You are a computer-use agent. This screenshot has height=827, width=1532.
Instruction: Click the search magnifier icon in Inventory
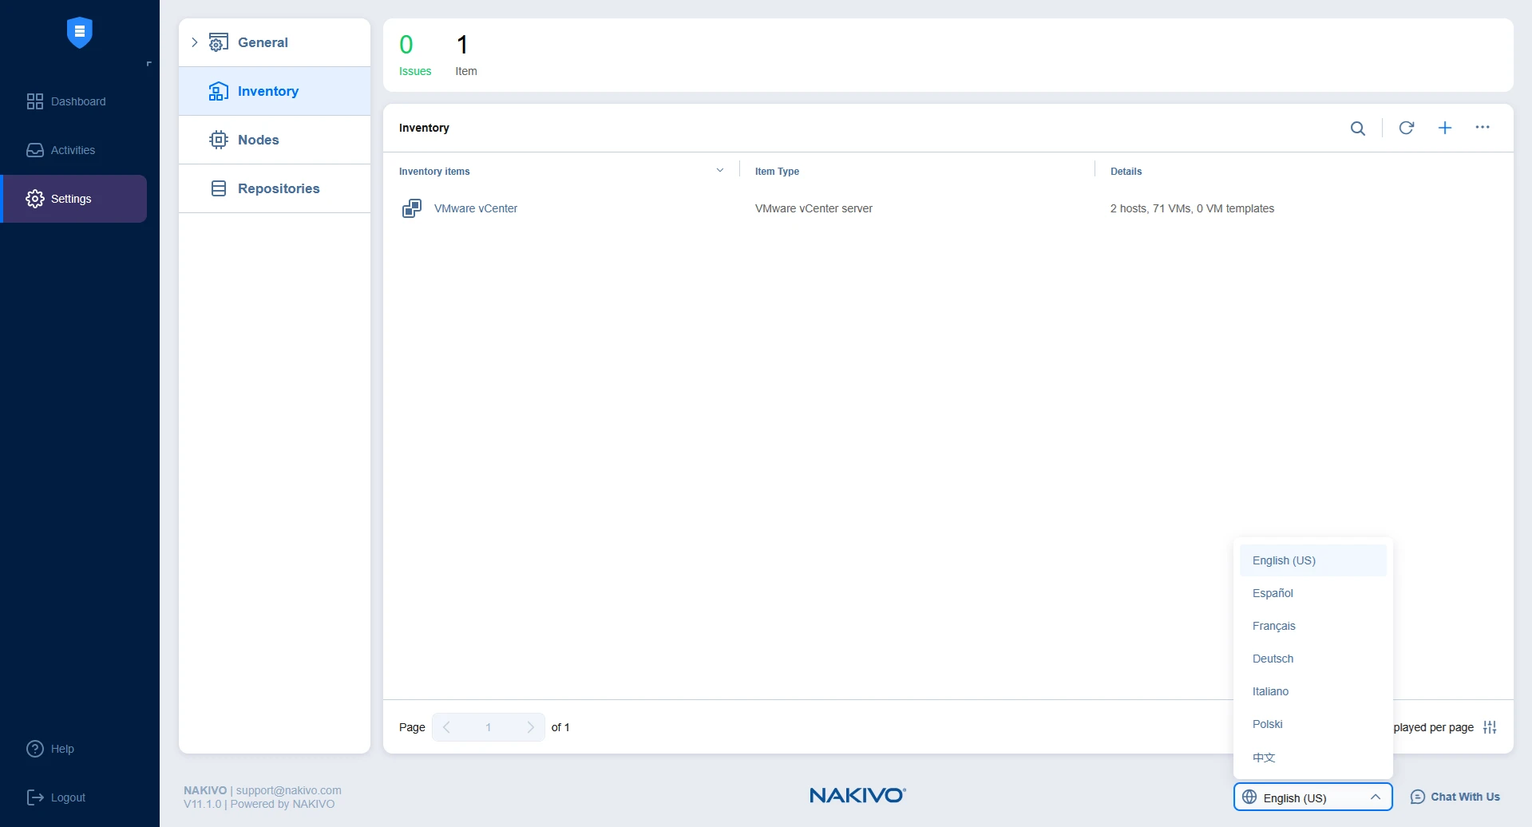click(1357, 128)
